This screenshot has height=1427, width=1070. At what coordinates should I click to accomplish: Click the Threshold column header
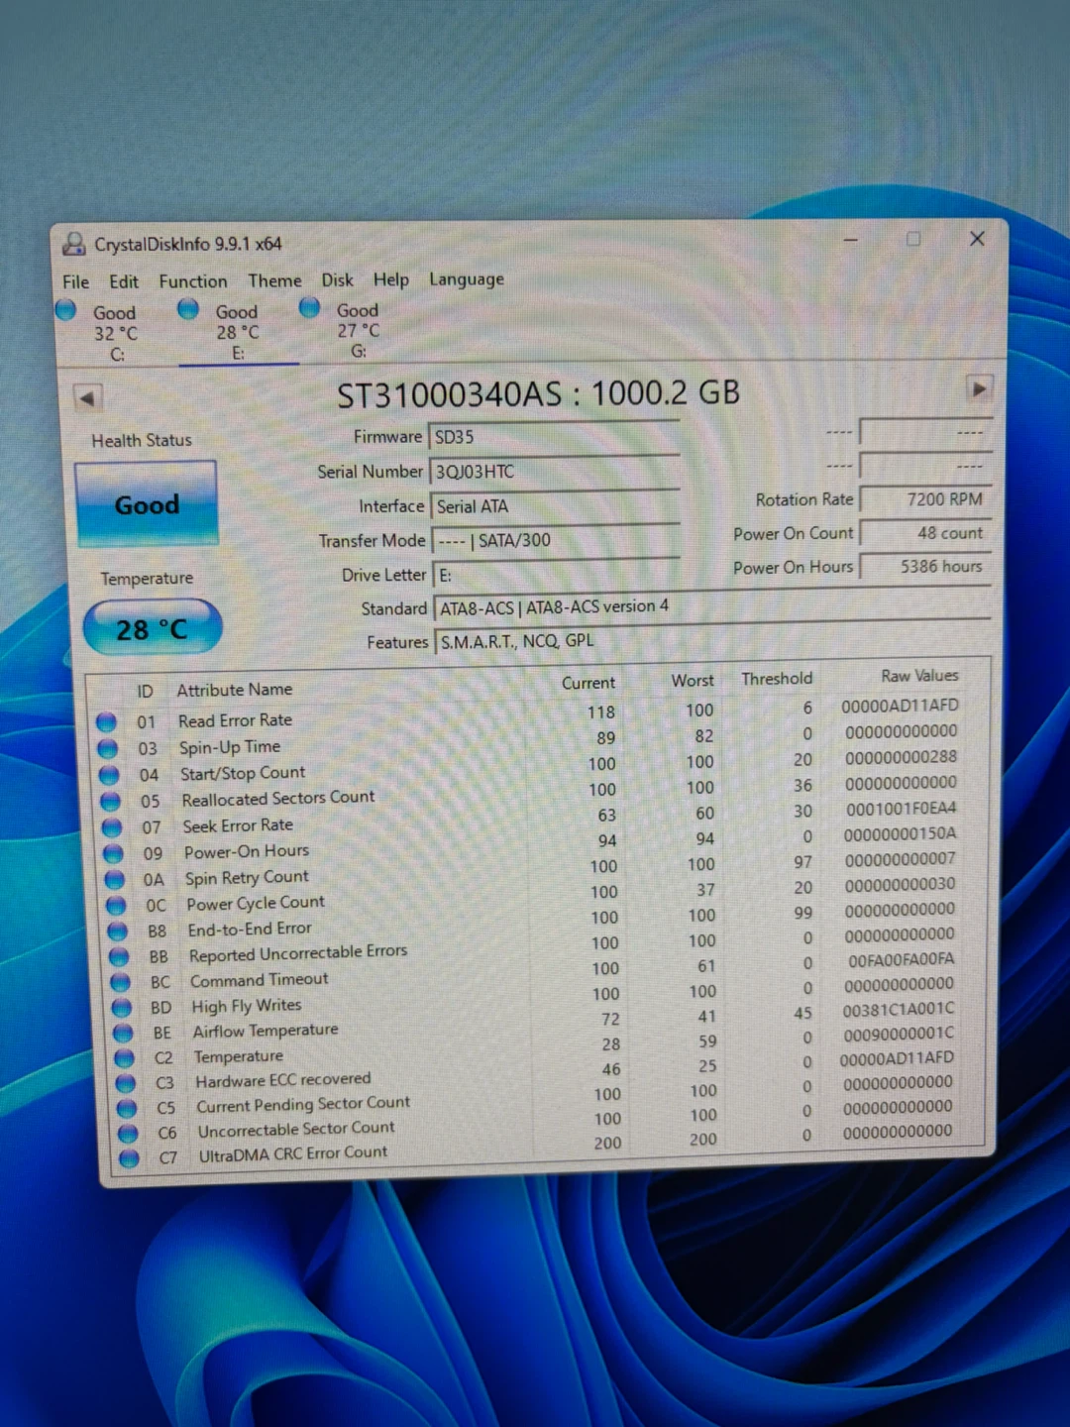[x=777, y=679]
